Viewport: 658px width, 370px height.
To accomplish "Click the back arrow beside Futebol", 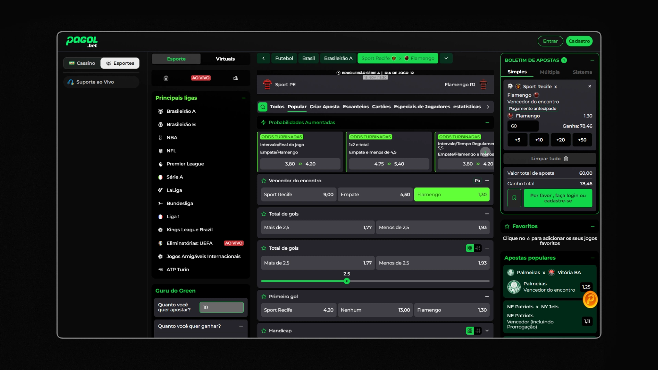I will click(x=263, y=58).
